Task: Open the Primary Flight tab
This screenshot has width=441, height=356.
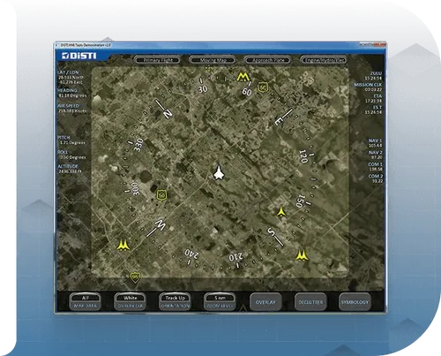Action: [157, 60]
